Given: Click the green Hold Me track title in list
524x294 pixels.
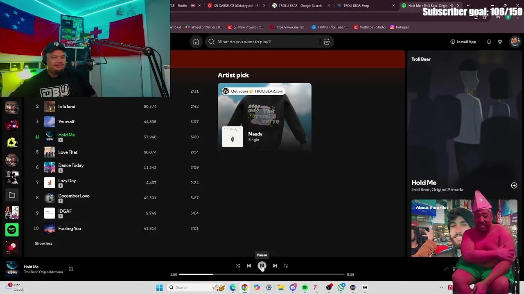Looking at the screenshot, I should click(66, 135).
